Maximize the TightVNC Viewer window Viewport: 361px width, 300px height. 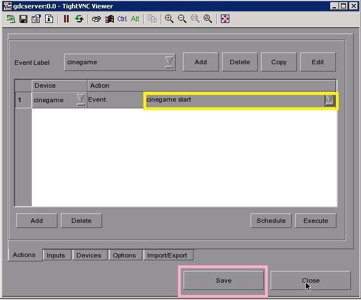click(x=343, y=6)
